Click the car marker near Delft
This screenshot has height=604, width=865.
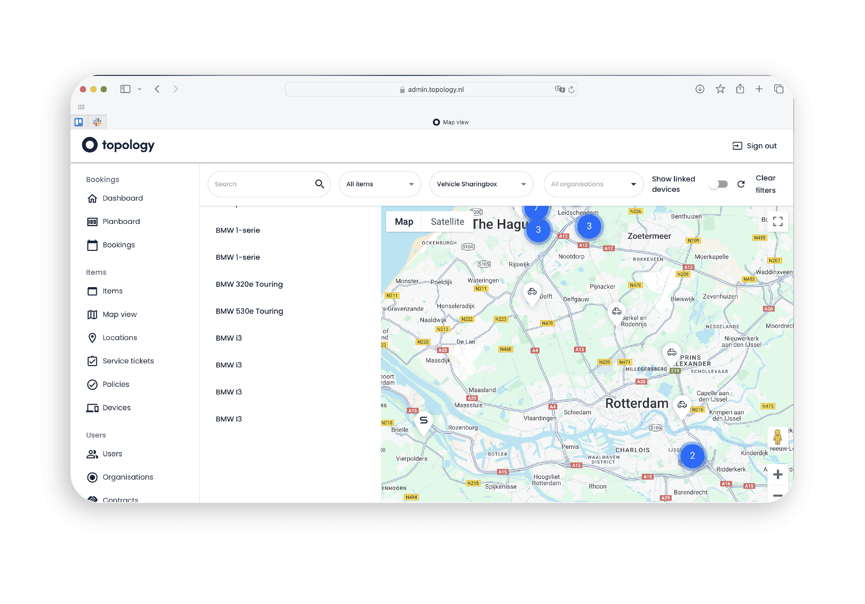[x=532, y=292]
